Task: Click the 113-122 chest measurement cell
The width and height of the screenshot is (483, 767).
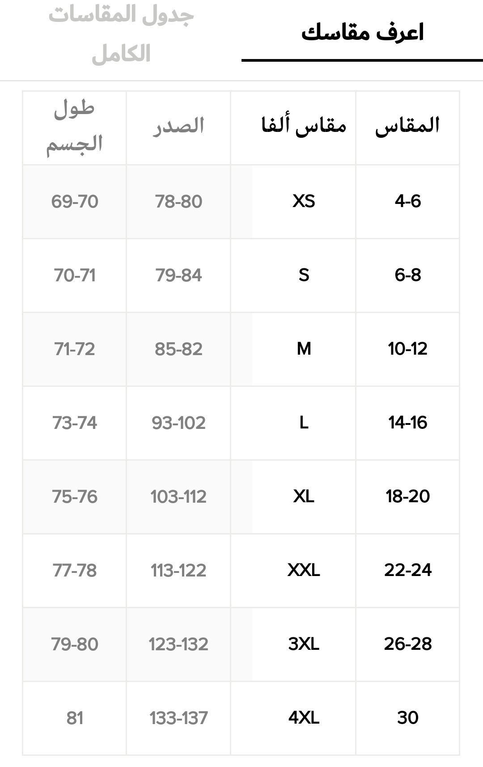Action: 178,570
